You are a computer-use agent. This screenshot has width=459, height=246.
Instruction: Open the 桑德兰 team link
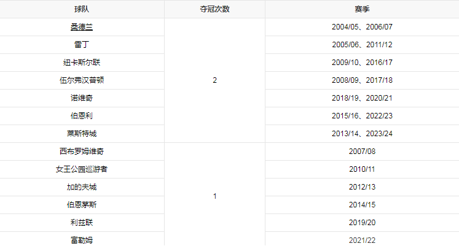pyautogui.click(x=82, y=27)
